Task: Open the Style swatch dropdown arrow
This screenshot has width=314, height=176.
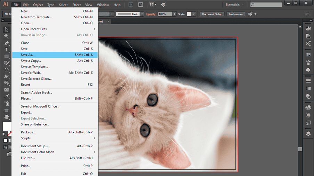Action: click(x=194, y=14)
